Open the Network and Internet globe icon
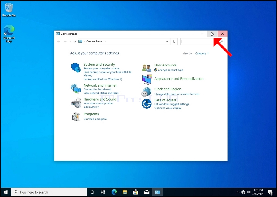277x197 pixels. 76,88
